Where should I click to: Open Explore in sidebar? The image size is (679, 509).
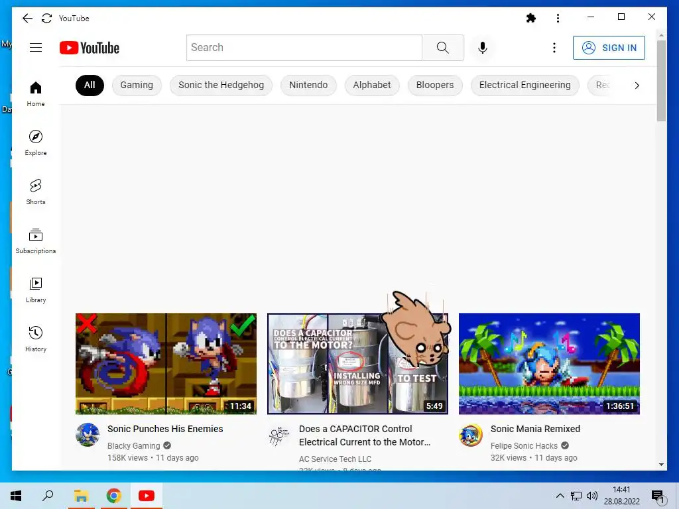pyautogui.click(x=36, y=143)
